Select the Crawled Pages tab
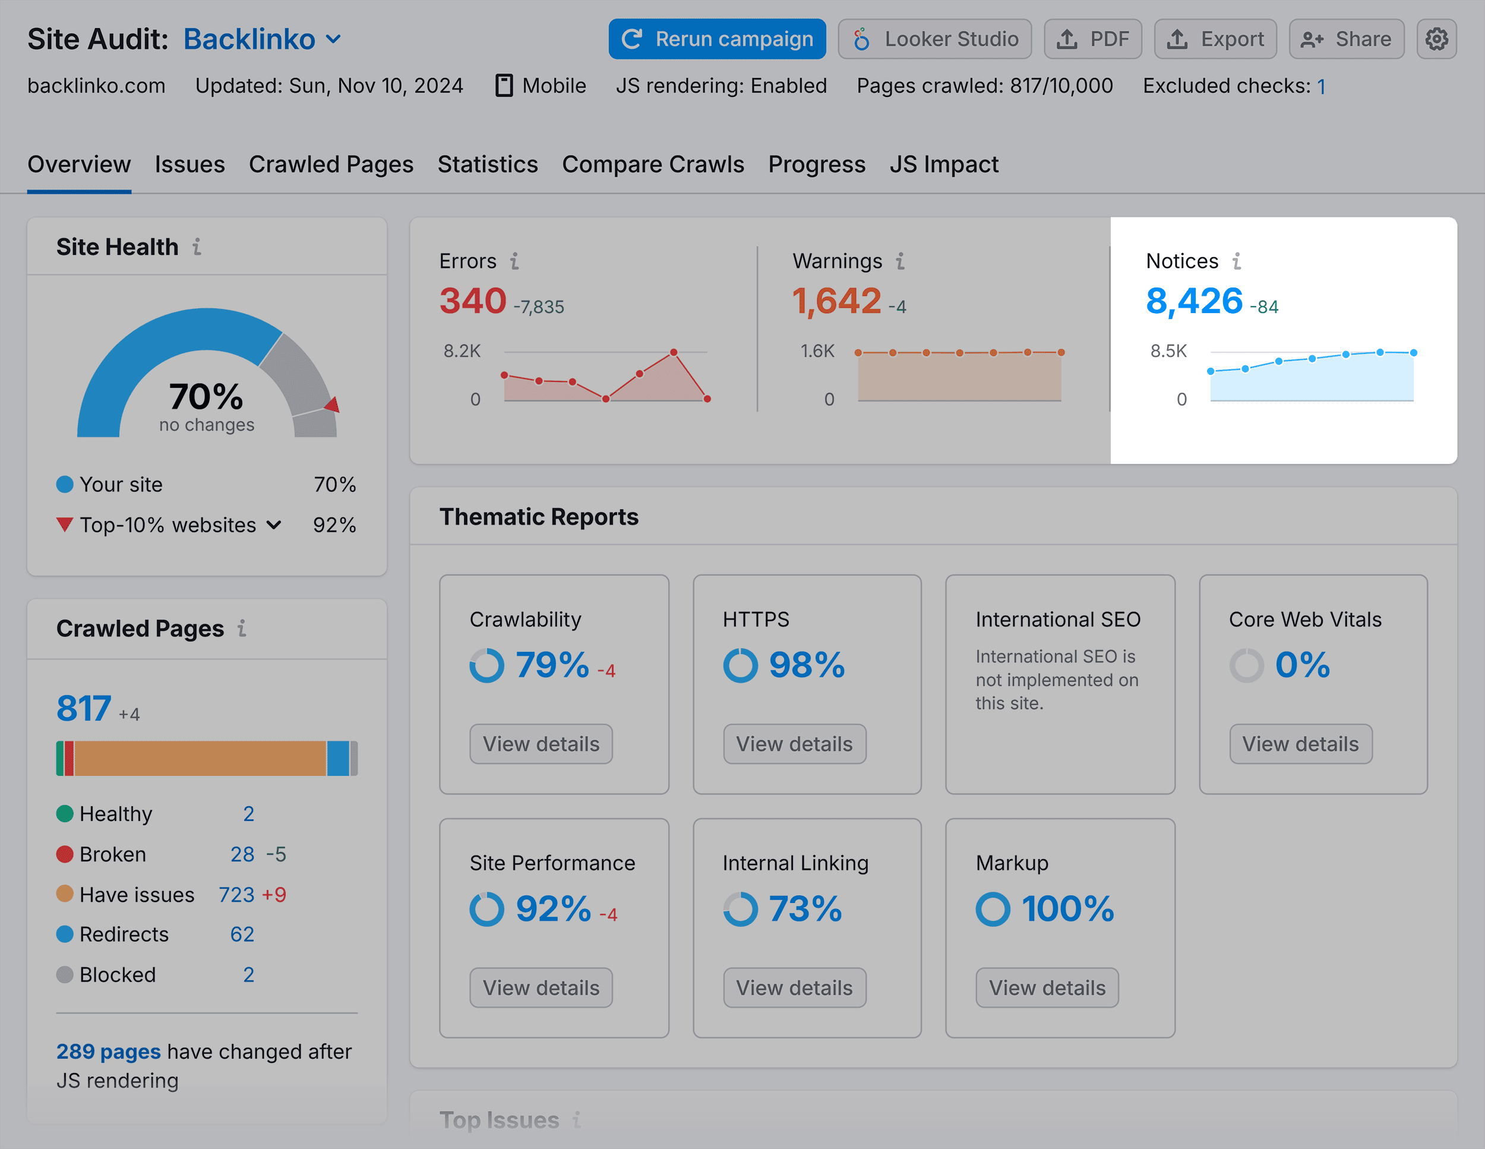The image size is (1485, 1149). click(x=330, y=164)
